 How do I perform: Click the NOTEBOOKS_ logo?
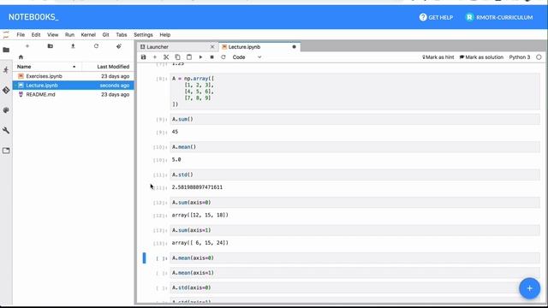click(33, 17)
